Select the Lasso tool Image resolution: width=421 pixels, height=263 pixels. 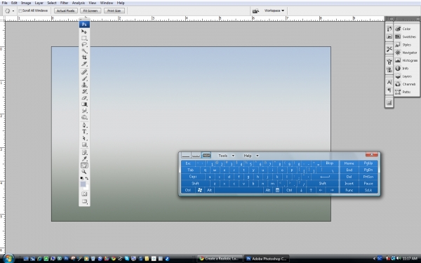coord(84,45)
